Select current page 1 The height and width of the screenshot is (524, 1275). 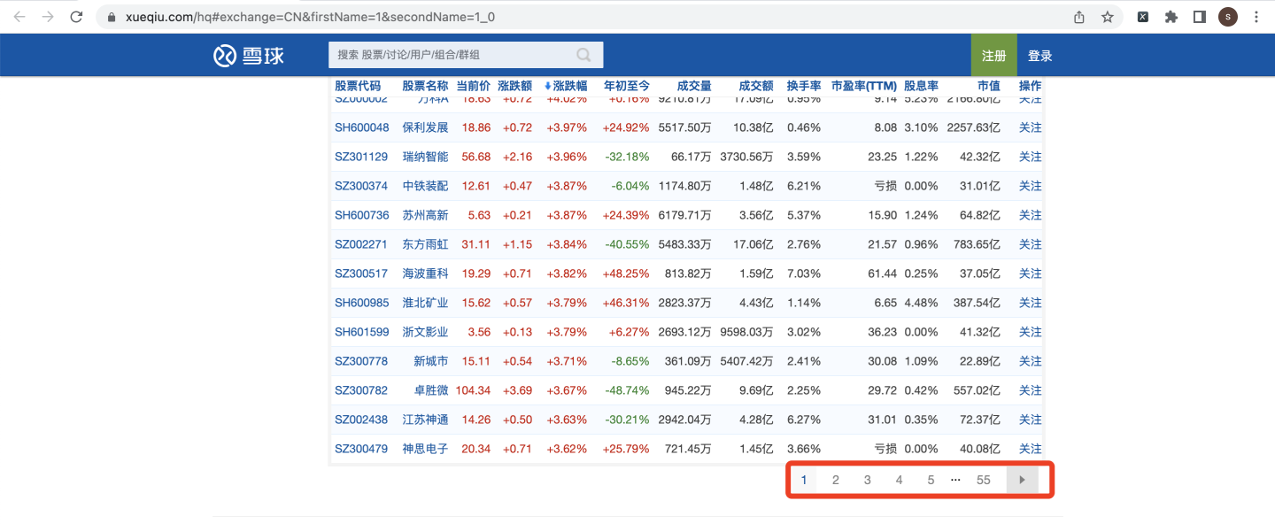click(x=803, y=480)
